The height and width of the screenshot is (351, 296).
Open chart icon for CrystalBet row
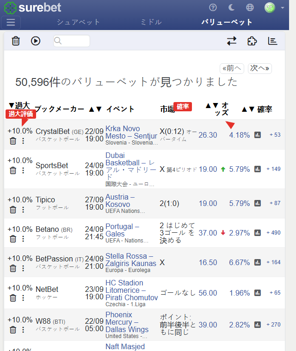[258, 135]
